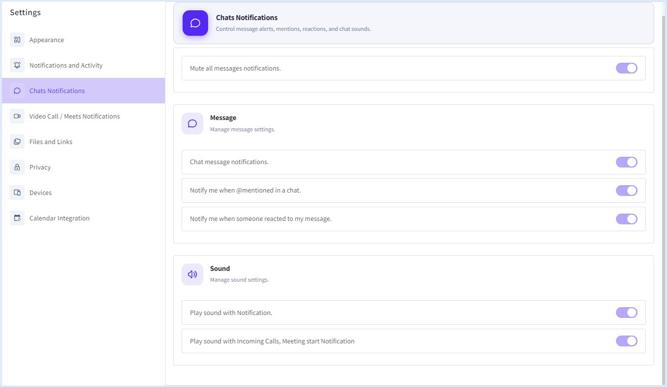The image size is (667, 387).
Task: Click the video camera icon in sidebar
Action: point(17,116)
